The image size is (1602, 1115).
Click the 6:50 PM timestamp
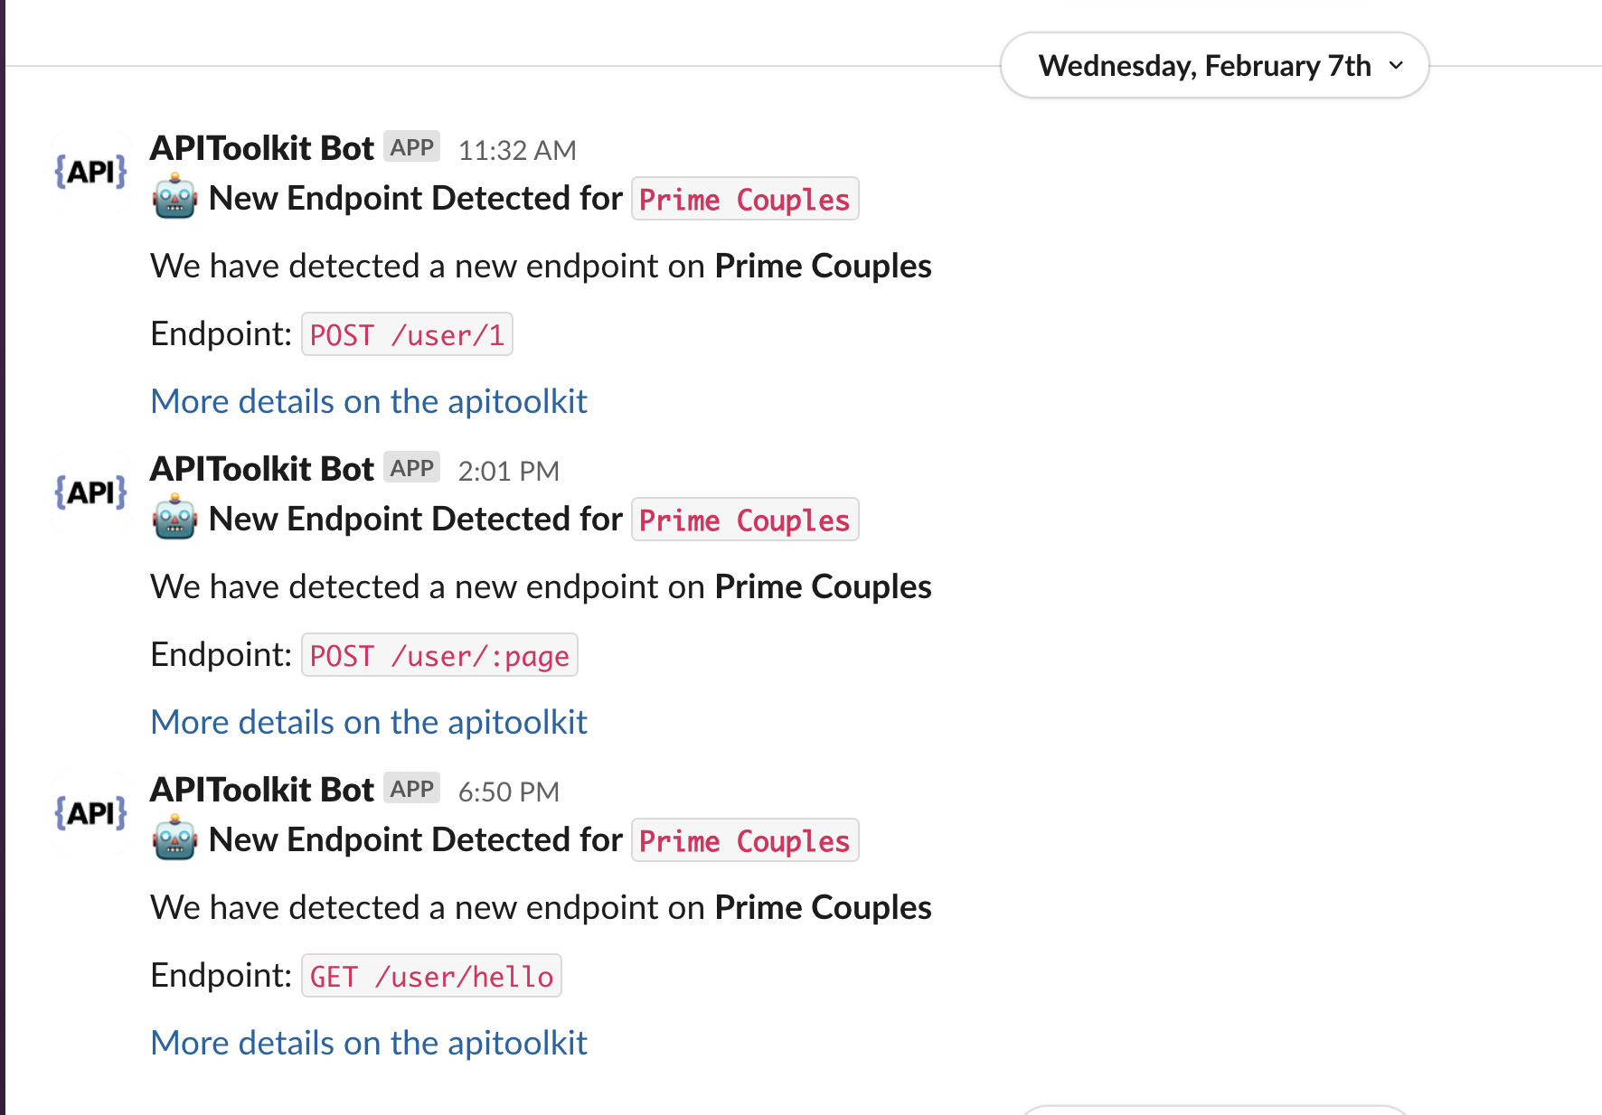(x=509, y=792)
